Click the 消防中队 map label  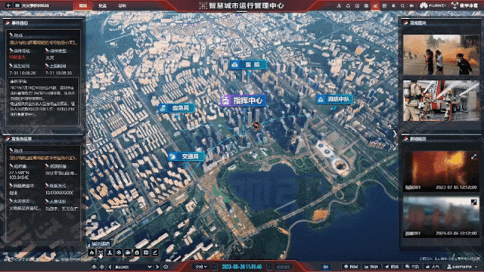click(334, 99)
